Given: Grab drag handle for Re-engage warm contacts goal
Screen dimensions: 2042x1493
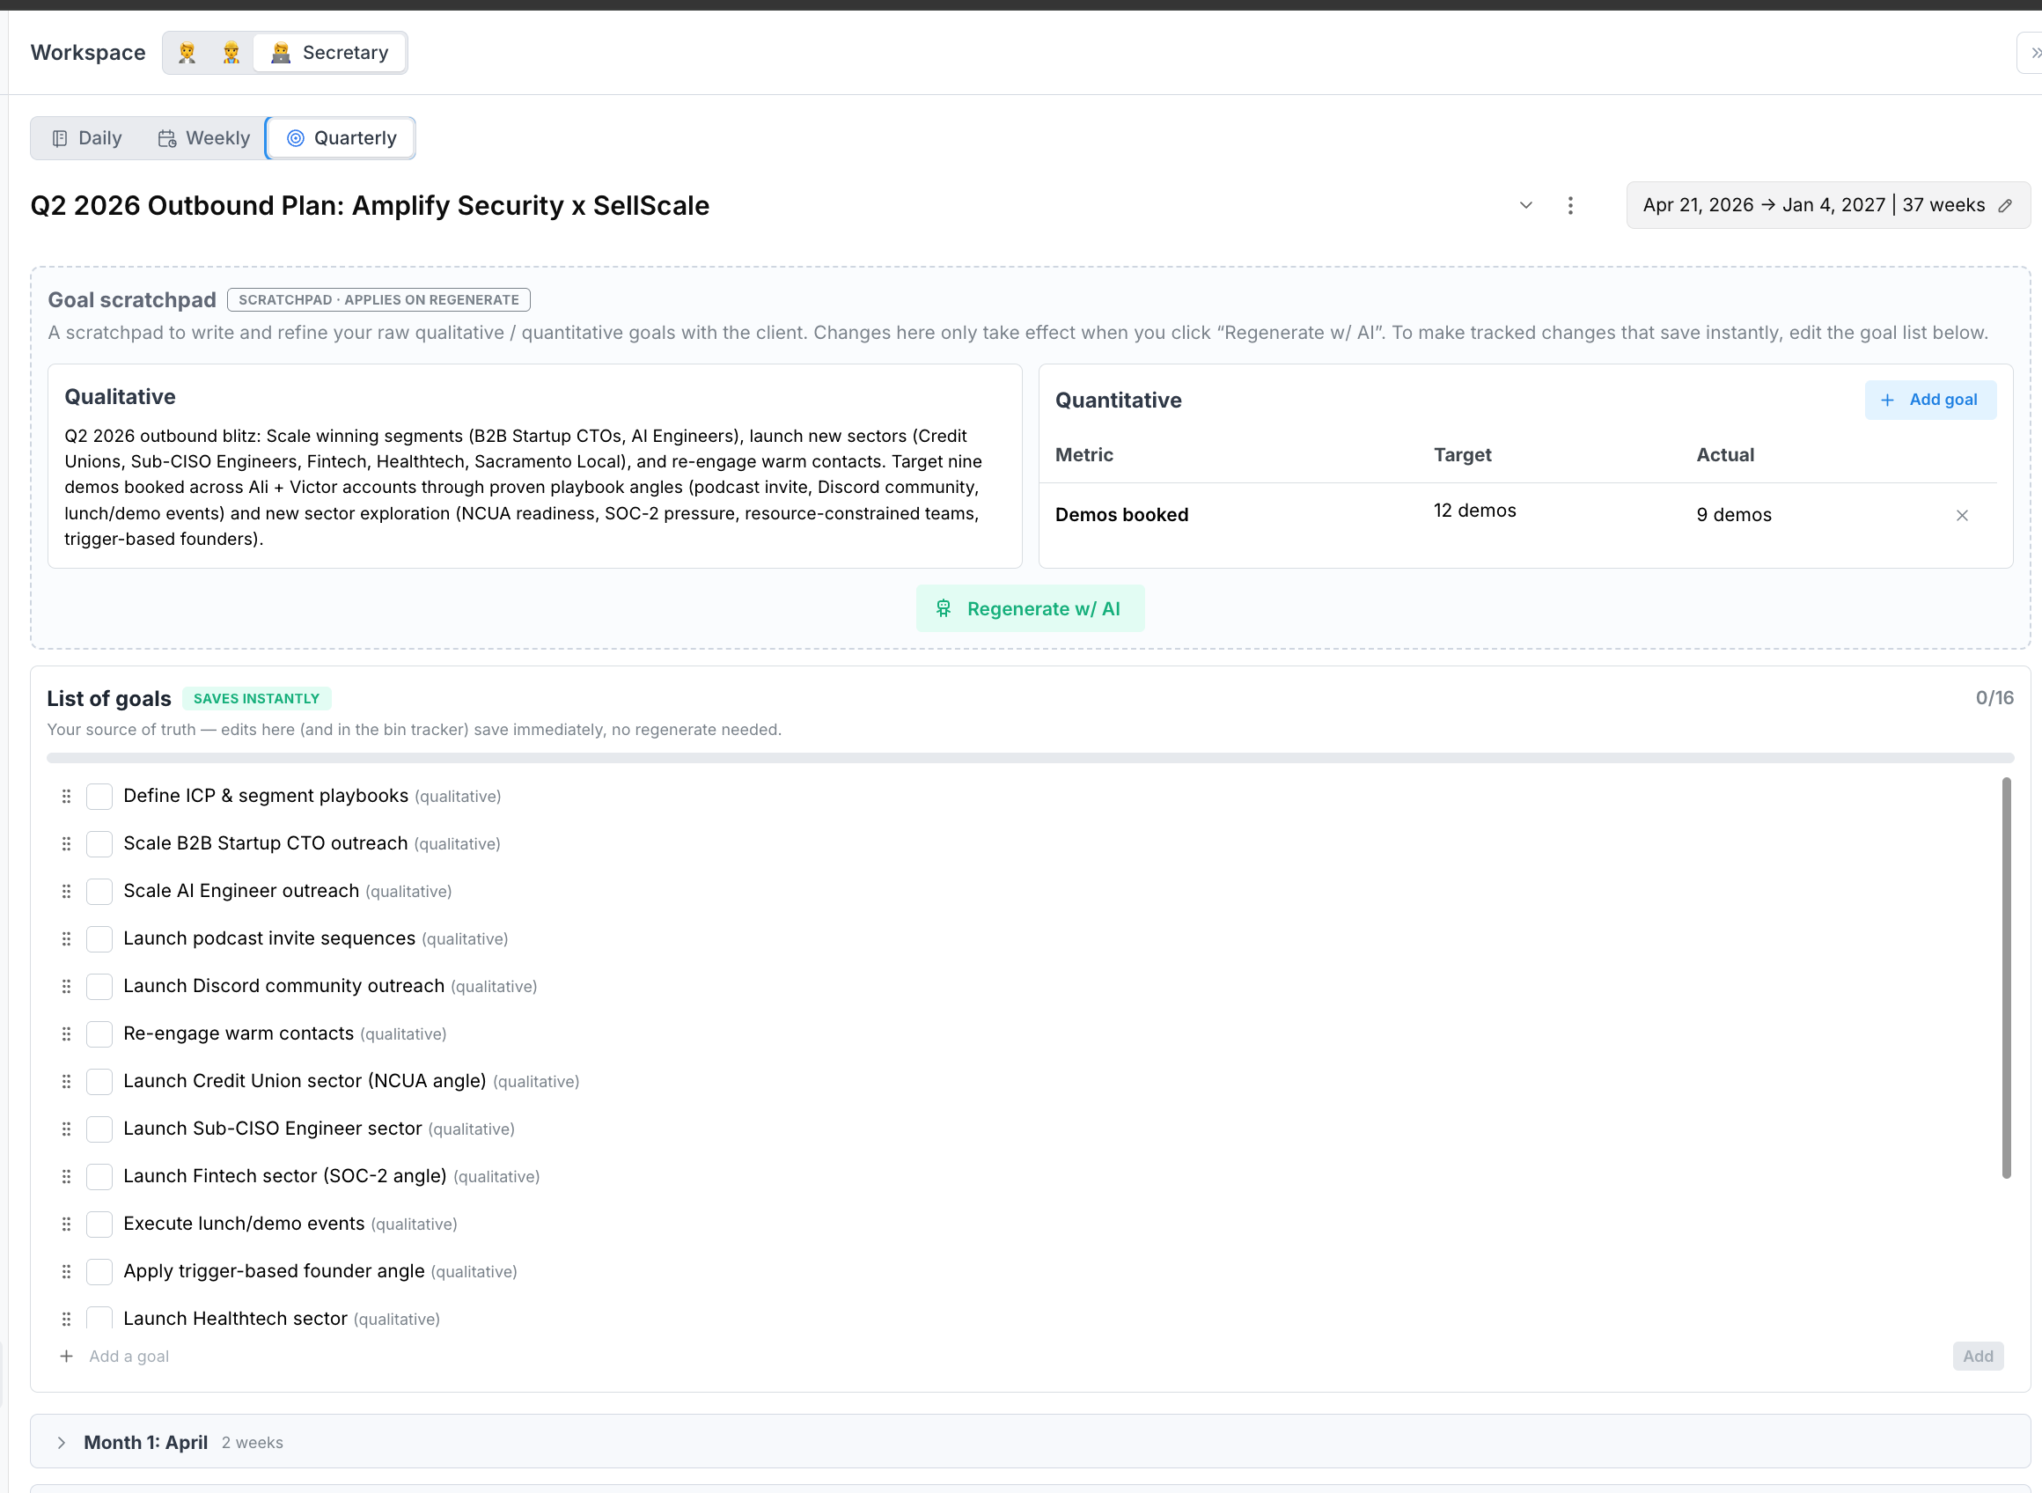Looking at the screenshot, I should coord(66,1033).
